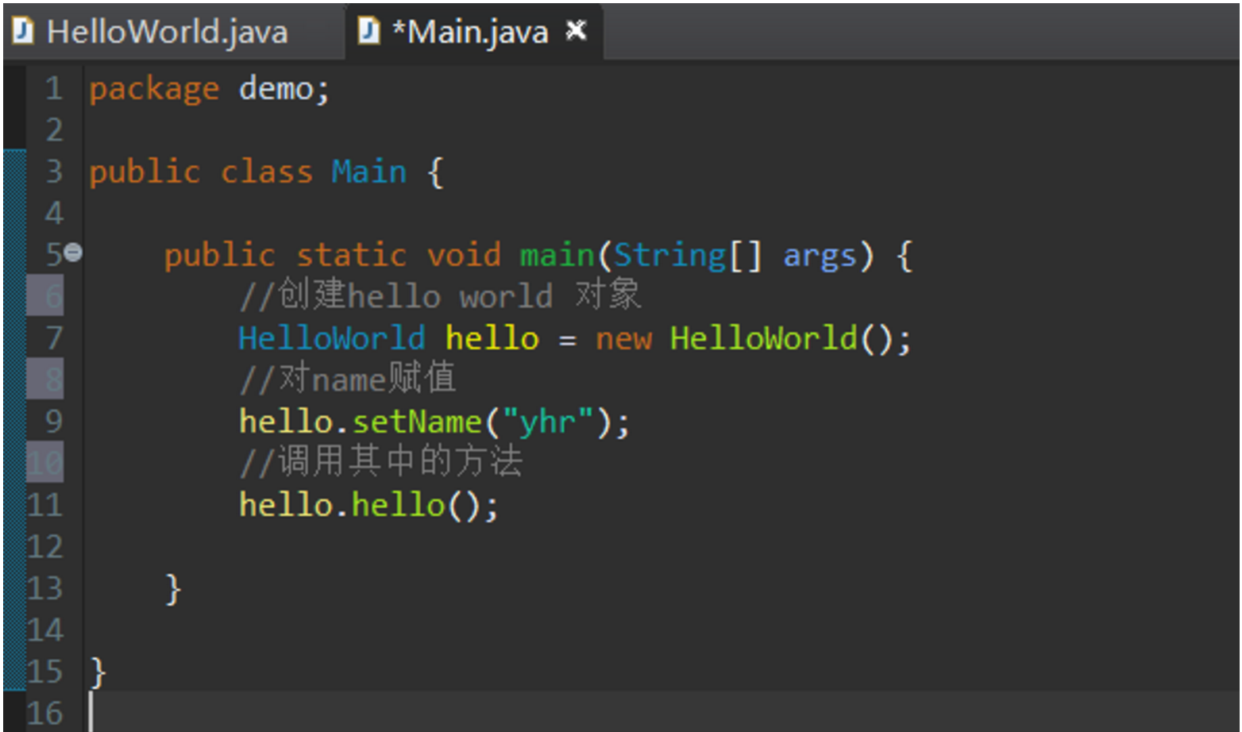Place cursor in the hello.hello() call
Viewport: 1242px width, 732px height.
(x=398, y=506)
